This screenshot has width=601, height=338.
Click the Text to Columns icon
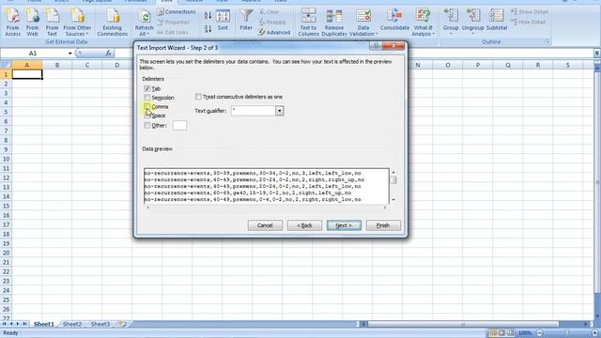(308, 23)
